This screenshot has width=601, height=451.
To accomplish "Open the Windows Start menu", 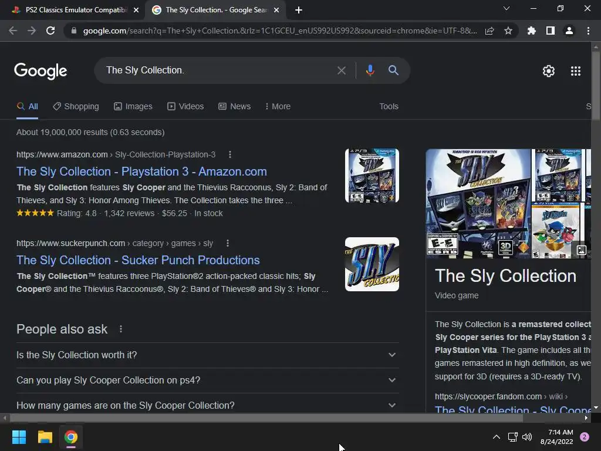I will tap(19, 437).
